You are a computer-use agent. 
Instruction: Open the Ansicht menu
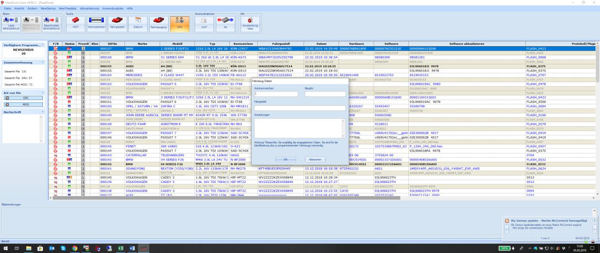pos(20,9)
